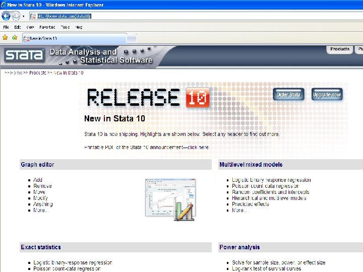Open the Help menu
The width and height of the screenshot is (363, 272).
79,27
